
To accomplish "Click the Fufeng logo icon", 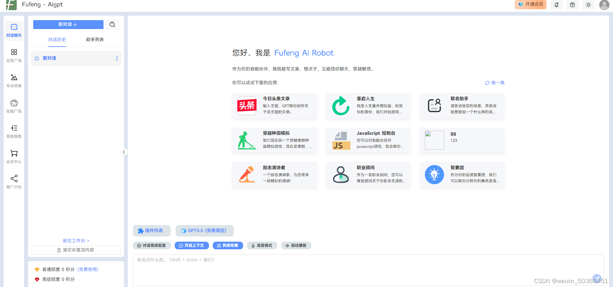I will 11,5.
